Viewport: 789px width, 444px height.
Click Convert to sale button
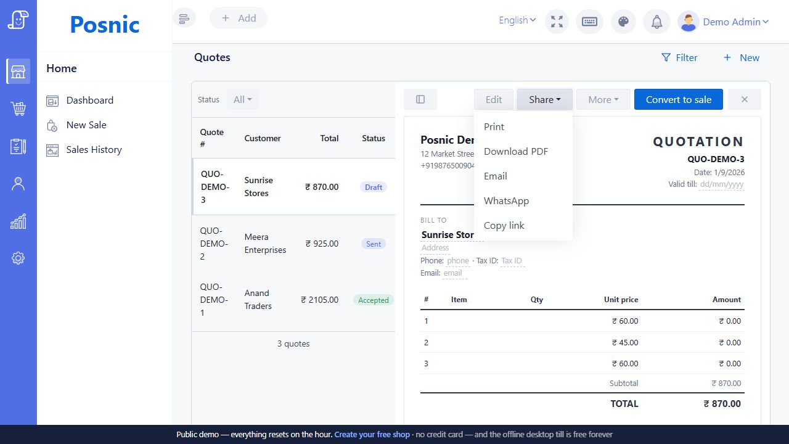coord(679,99)
